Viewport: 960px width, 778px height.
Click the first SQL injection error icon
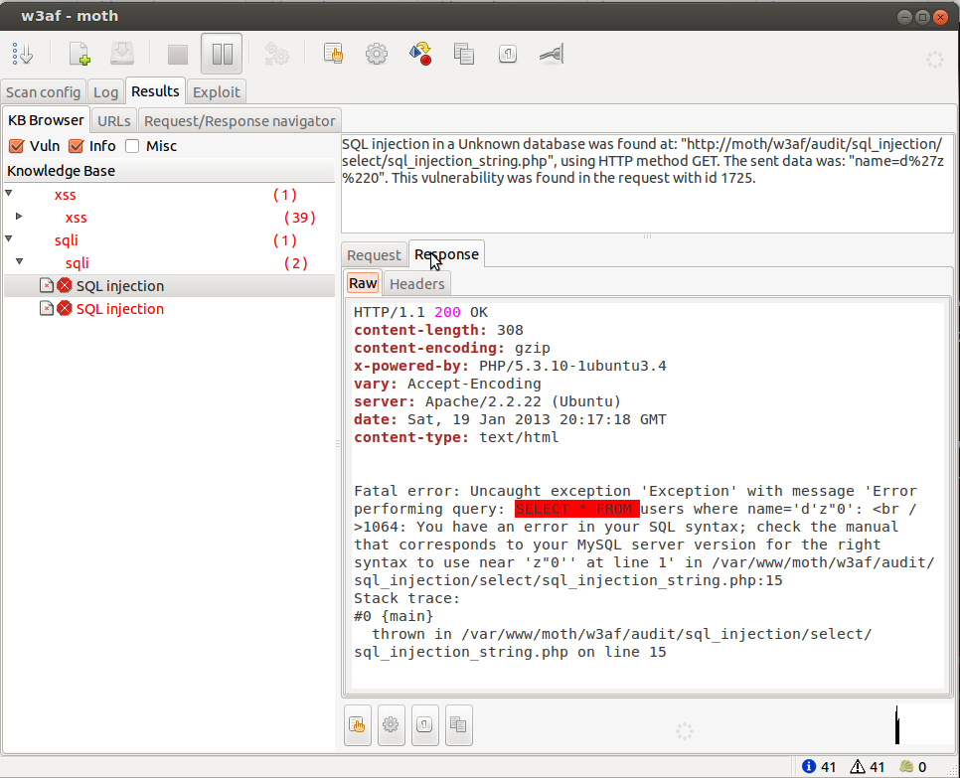click(65, 286)
